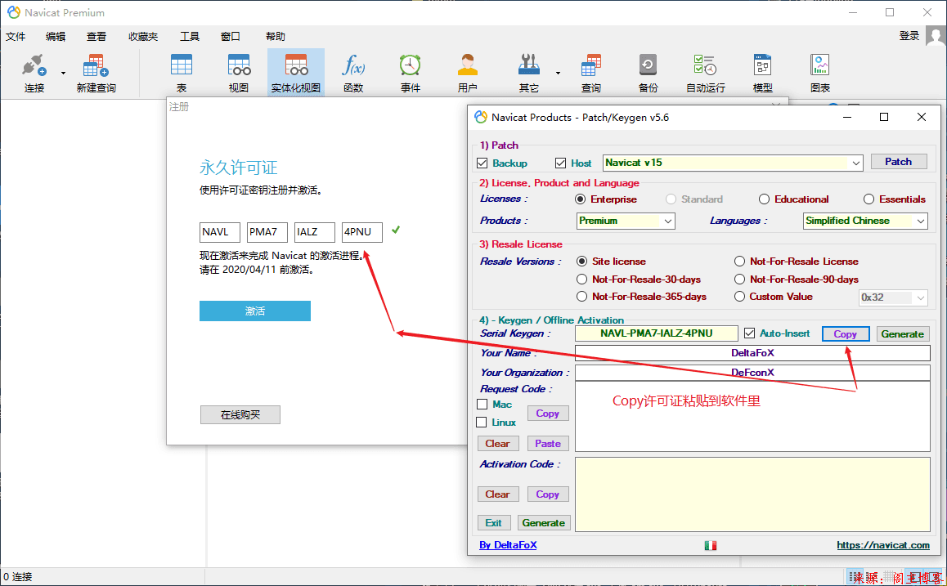The height and width of the screenshot is (586, 947).
Task: Click Generate beside the serial keygen Copy
Action: [x=902, y=333]
